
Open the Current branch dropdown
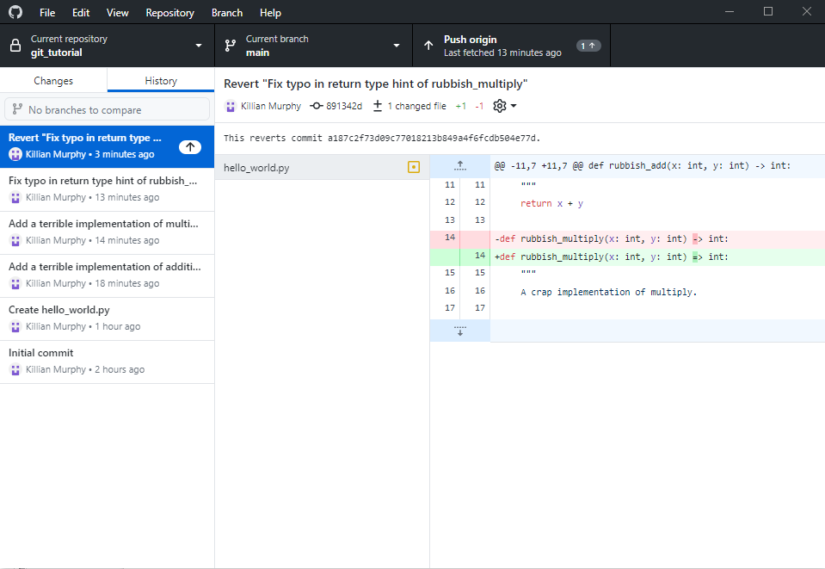[314, 46]
